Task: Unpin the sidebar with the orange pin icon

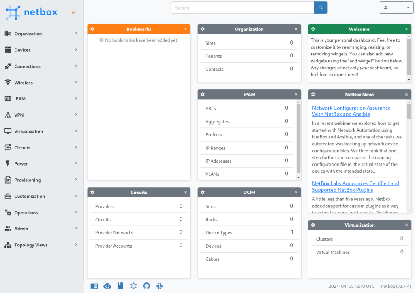Action: coord(73,13)
